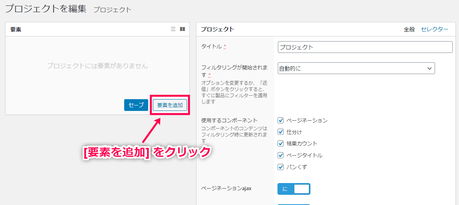Uncheck the ページタイトル component checkbox
Image resolution: width=459 pixels, height=205 pixels.
281,155
